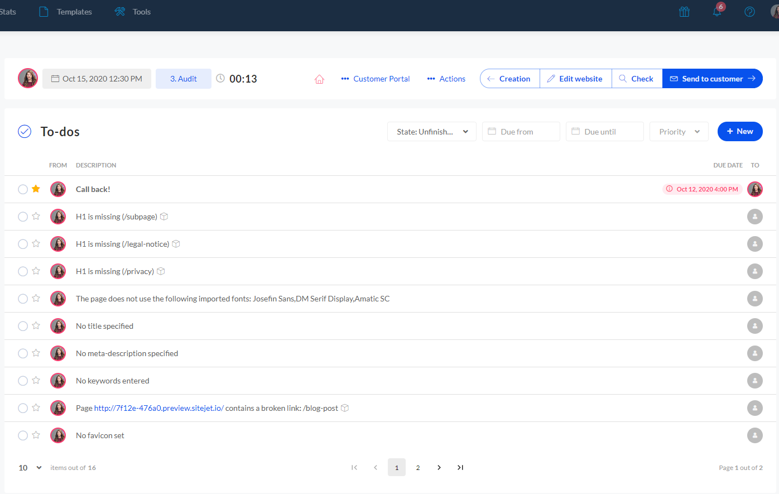Unstar the 'Call back!' to-do

(36, 189)
